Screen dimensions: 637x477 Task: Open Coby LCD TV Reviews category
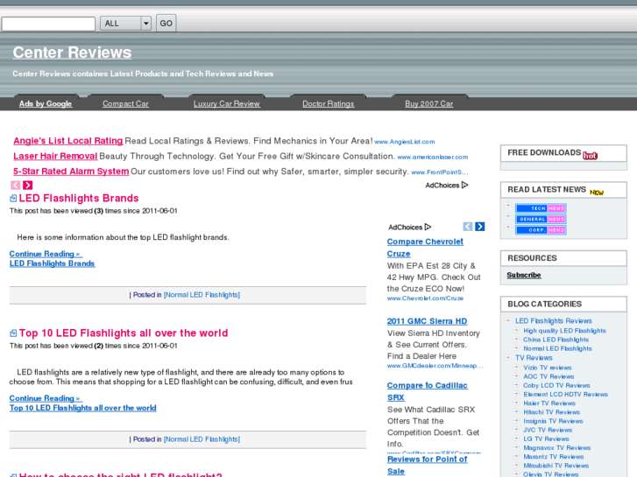click(x=556, y=385)
